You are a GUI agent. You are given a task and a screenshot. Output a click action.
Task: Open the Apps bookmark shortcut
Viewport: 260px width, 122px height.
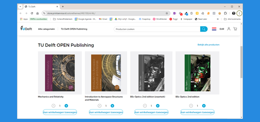[24, 19]
